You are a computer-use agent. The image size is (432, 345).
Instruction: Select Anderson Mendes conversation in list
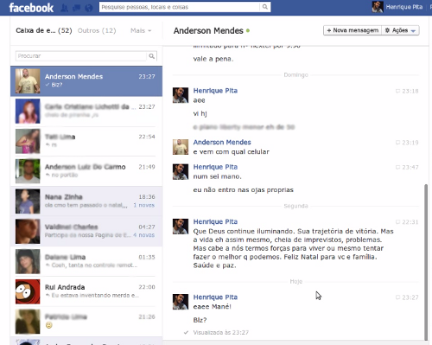point(86,81)
